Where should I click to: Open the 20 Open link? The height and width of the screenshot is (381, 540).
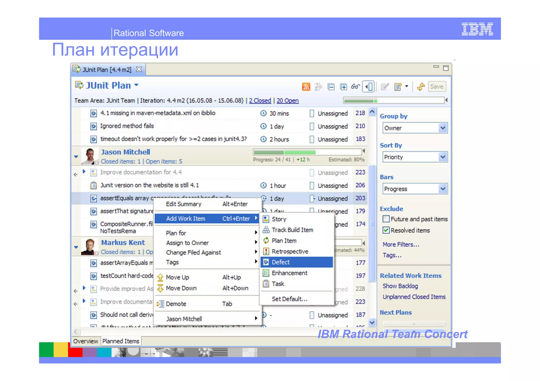tap(288, 101)
